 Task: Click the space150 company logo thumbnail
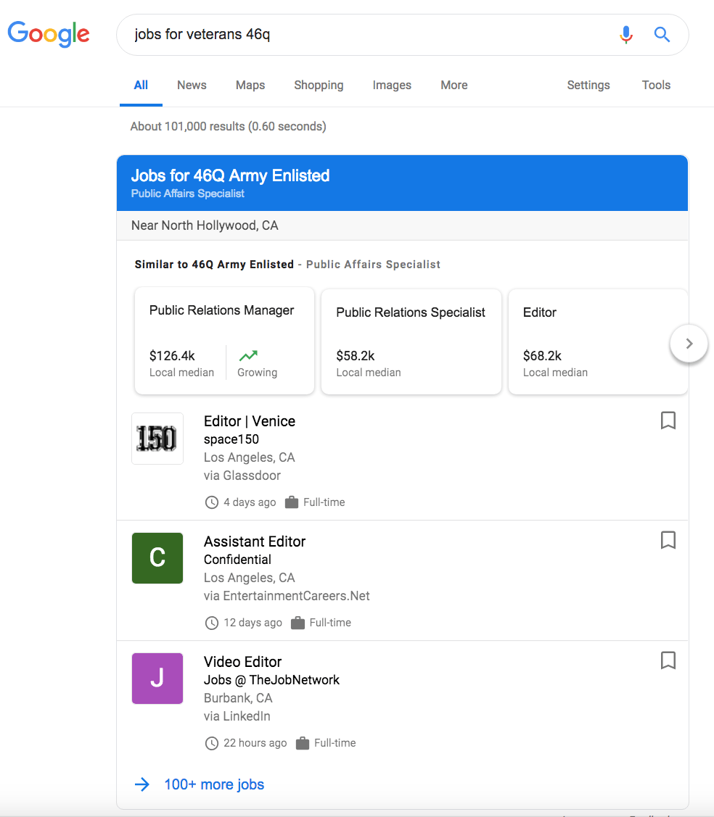point(157,439)
